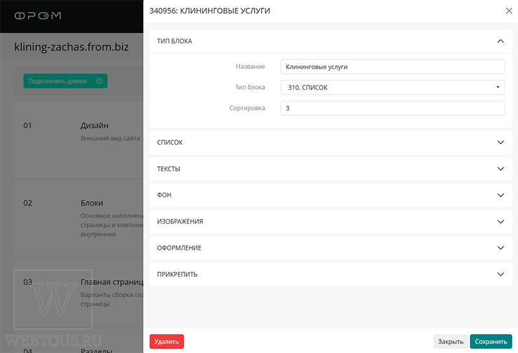Expand the ПРИКРЕПИТЬ section
This screenshot has height=353, width=518.
pyautogui.click(x=331, y=274)
